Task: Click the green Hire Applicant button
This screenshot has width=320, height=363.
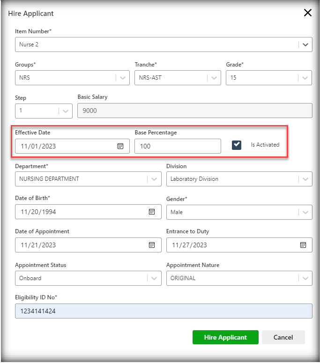Action: [225, 337]
